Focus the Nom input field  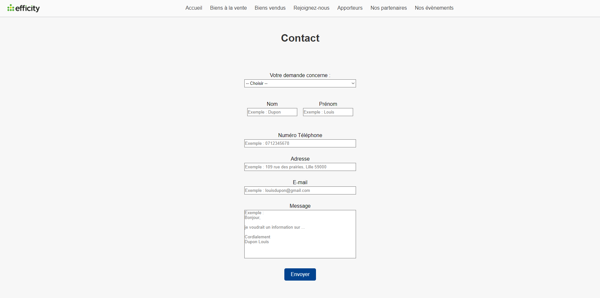[272, 112]
